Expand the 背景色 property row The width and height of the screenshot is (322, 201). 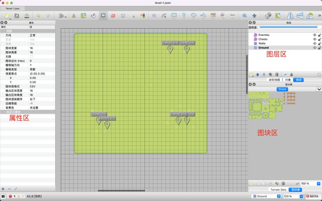(2, 108)
